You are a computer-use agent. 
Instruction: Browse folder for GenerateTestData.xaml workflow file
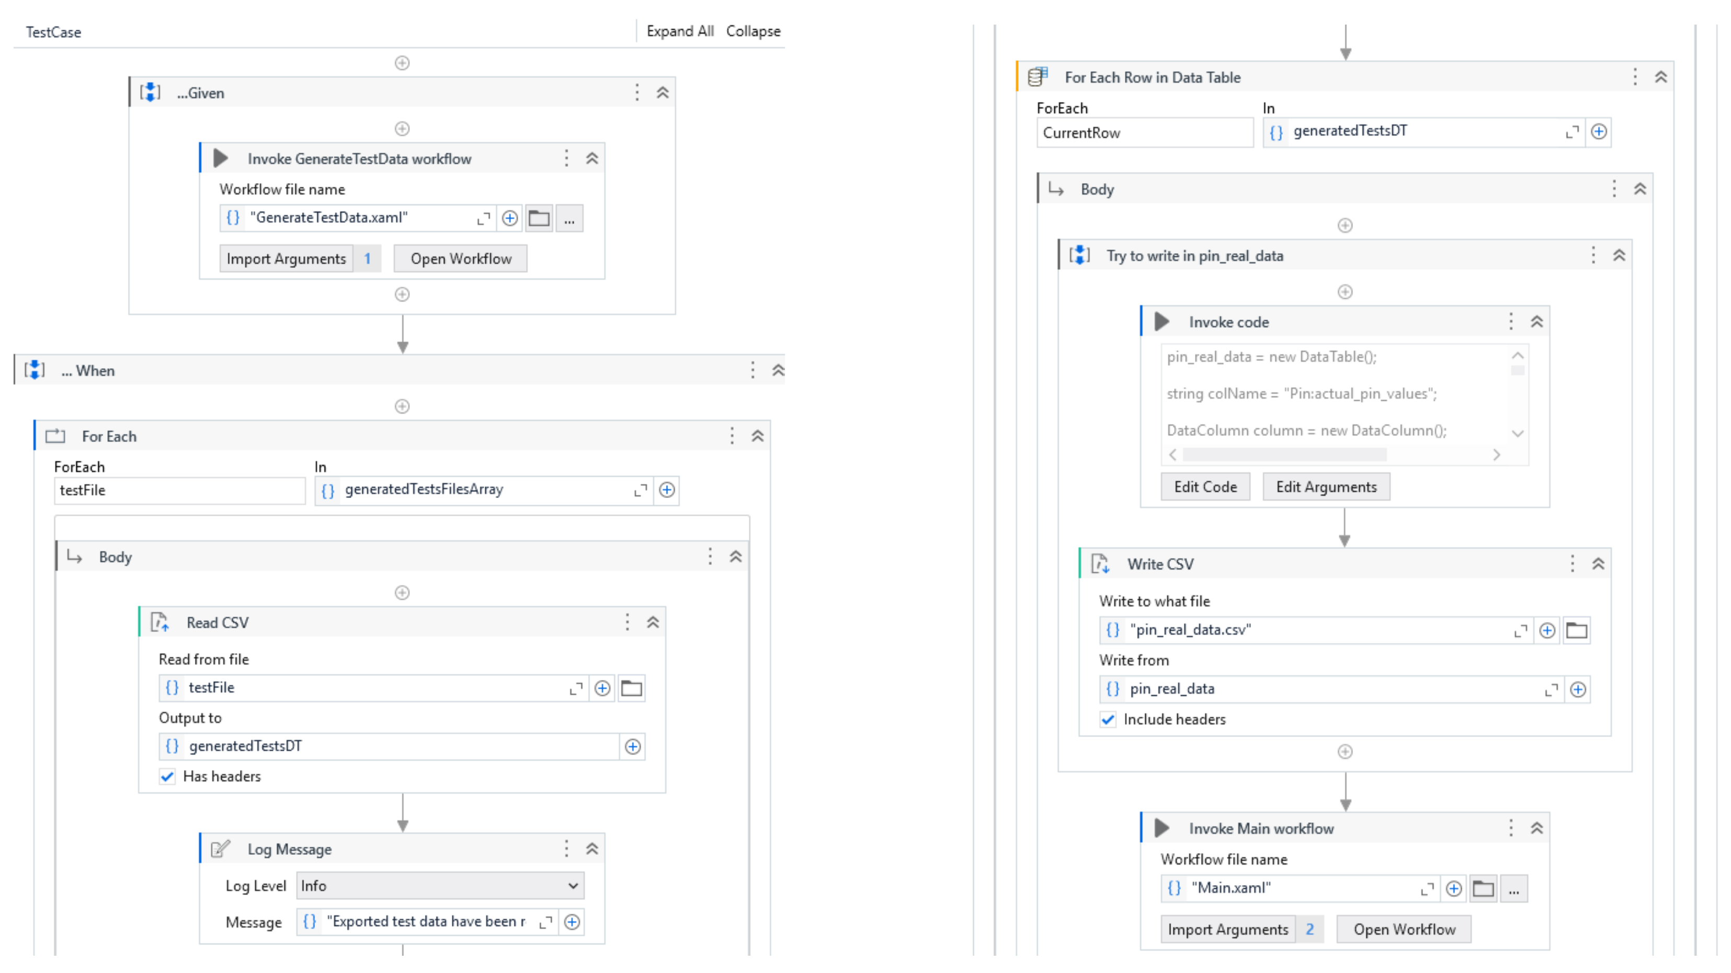tap(539, 218)
